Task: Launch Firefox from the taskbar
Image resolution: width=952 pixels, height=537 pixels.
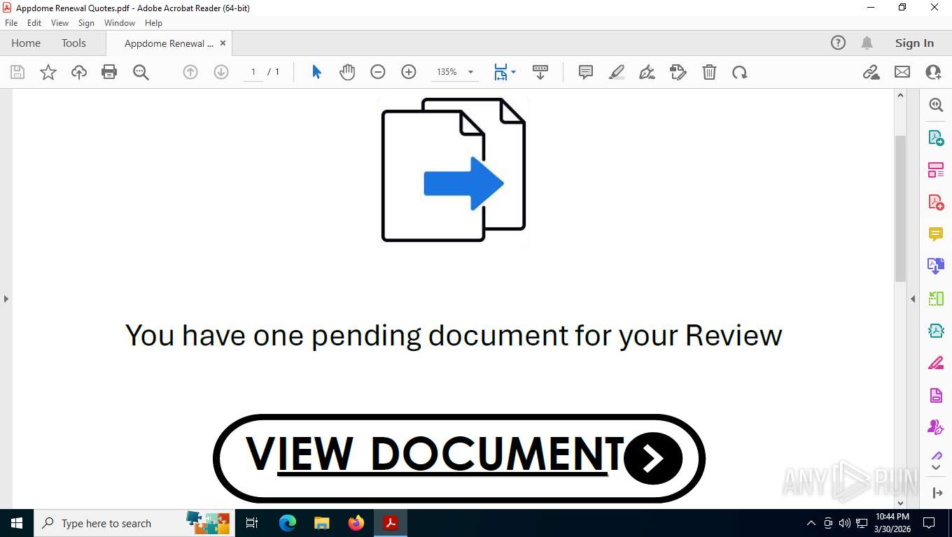Action: (356, 523)
